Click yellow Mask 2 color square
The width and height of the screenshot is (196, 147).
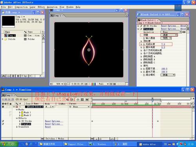click(x=22, y=115)
